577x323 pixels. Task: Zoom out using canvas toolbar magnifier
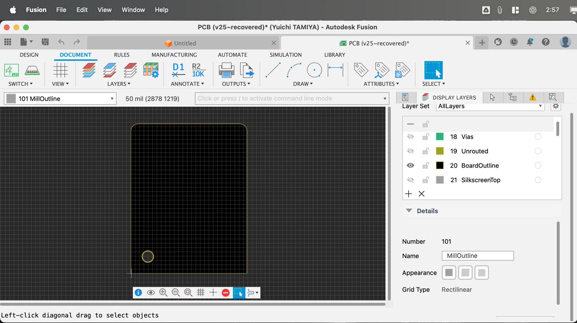click(x=176, y=292)
